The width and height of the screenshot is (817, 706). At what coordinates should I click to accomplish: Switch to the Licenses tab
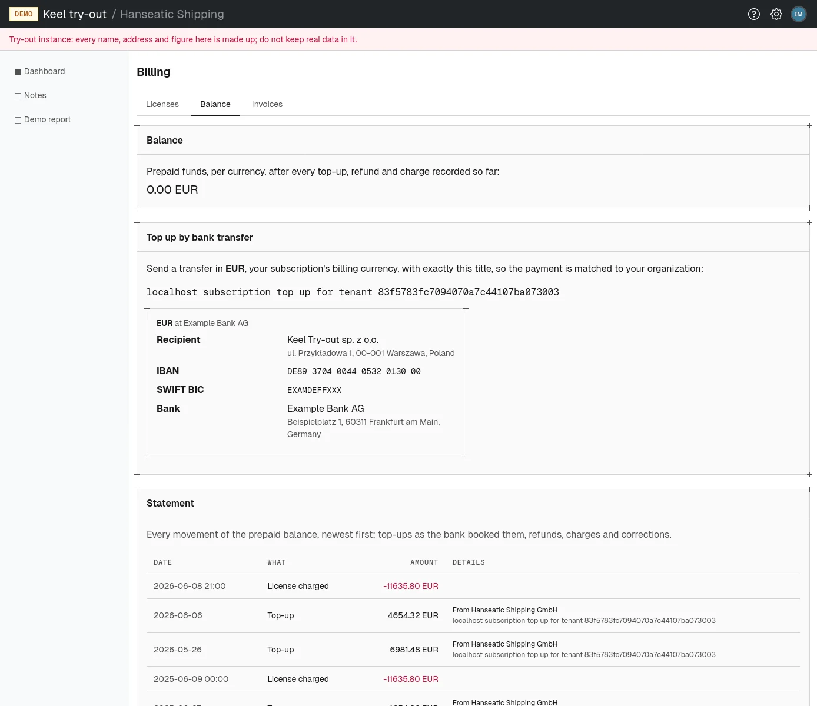[x=162, y=104]
